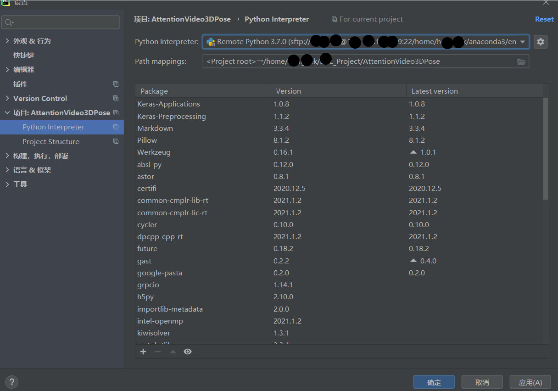
Task: Open the help question mark button
Action: pyautogui.click(x=12, y=381)
